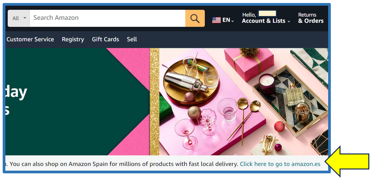The height and width of the screenshot is (178, 371).
Task: Select Registry in the navigation bar
Action: click(73, 39)
